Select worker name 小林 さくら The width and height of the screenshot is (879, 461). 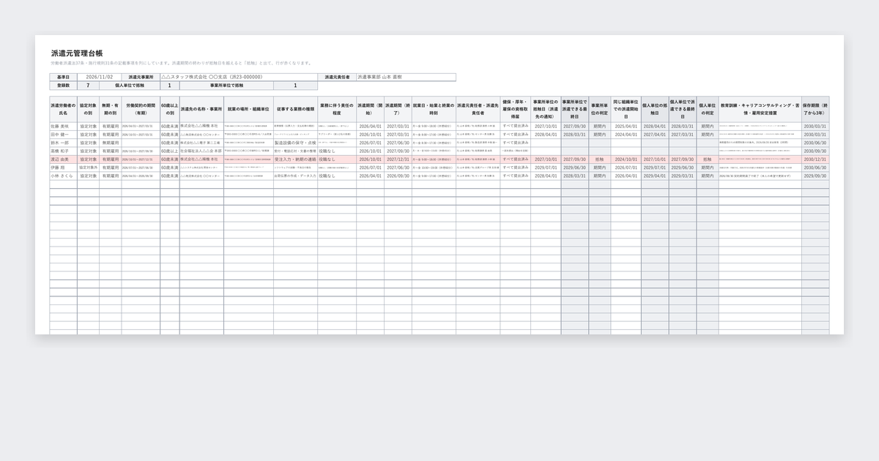pyautogui.click(x=63, y=176)
